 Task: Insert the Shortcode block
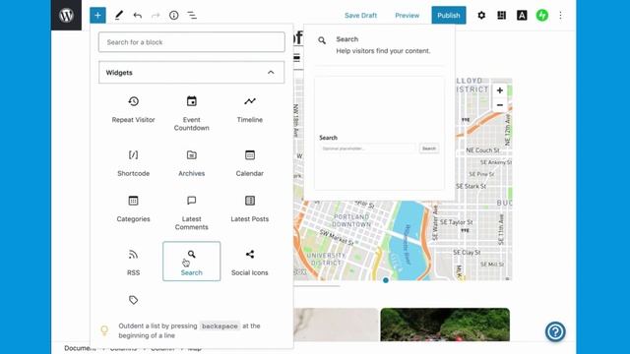coord(134,163)
